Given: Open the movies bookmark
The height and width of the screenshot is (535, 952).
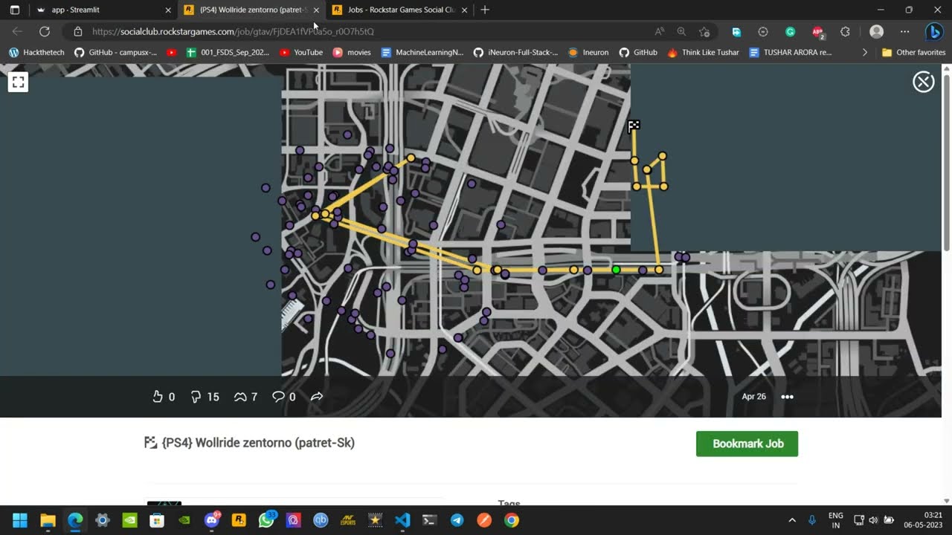Looking at the screenshot, I should click(x=352, y=52).
